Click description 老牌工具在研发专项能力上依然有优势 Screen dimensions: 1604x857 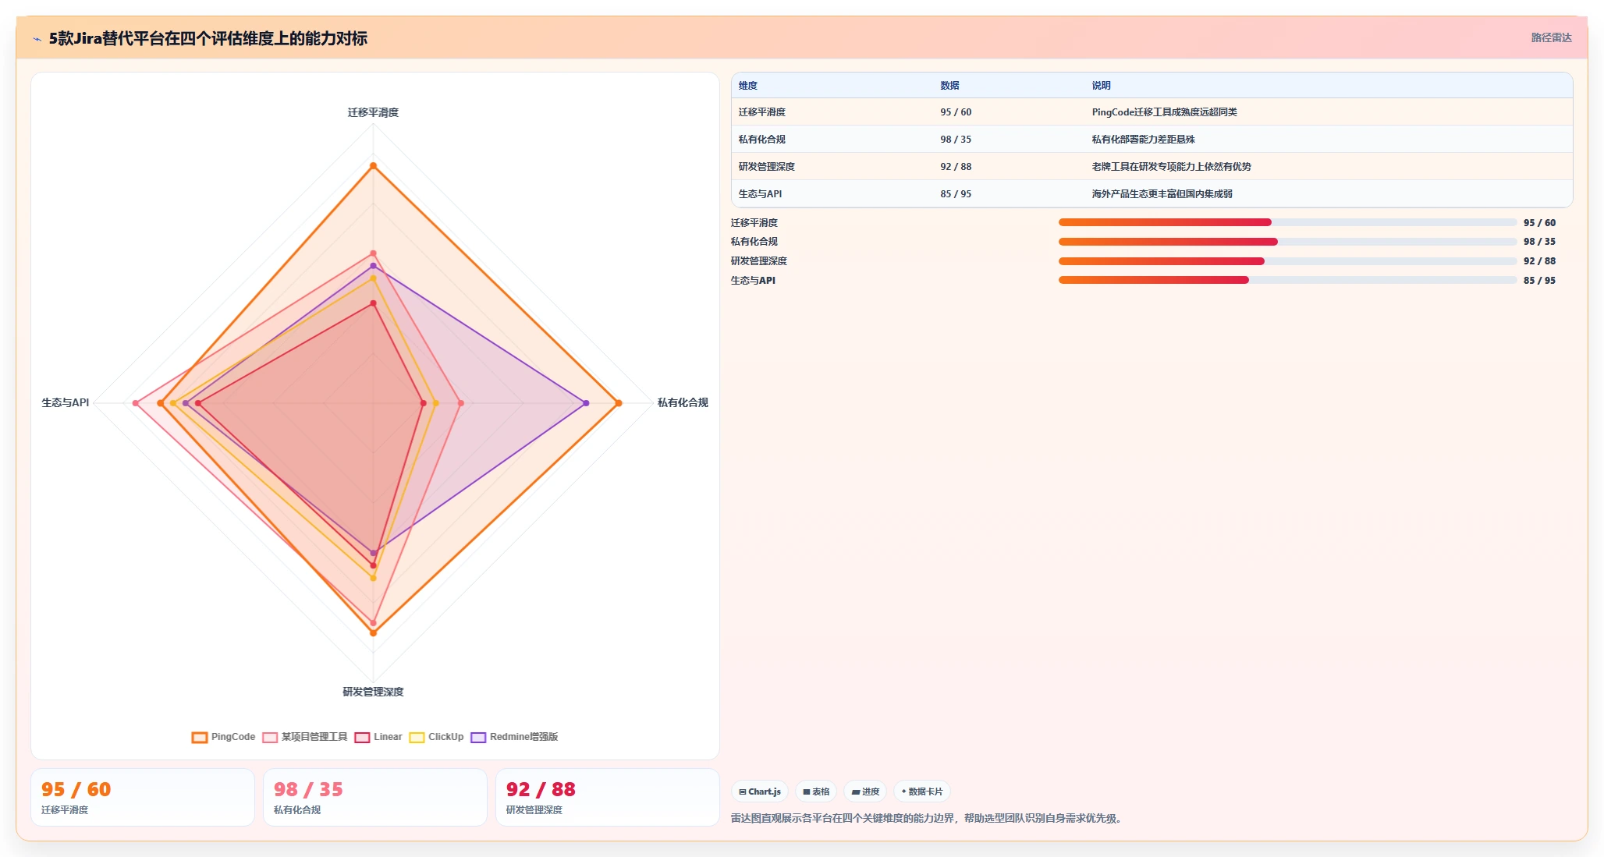point(1171,167)
